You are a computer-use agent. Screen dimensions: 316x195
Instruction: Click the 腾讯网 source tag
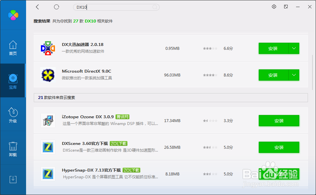point(122,117)
